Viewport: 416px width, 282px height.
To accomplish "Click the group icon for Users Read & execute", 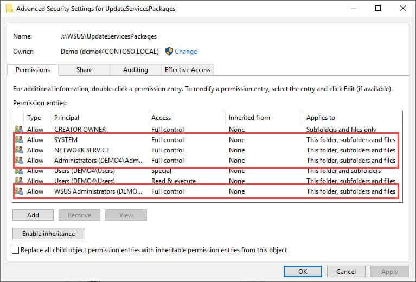I will (19, 181).
